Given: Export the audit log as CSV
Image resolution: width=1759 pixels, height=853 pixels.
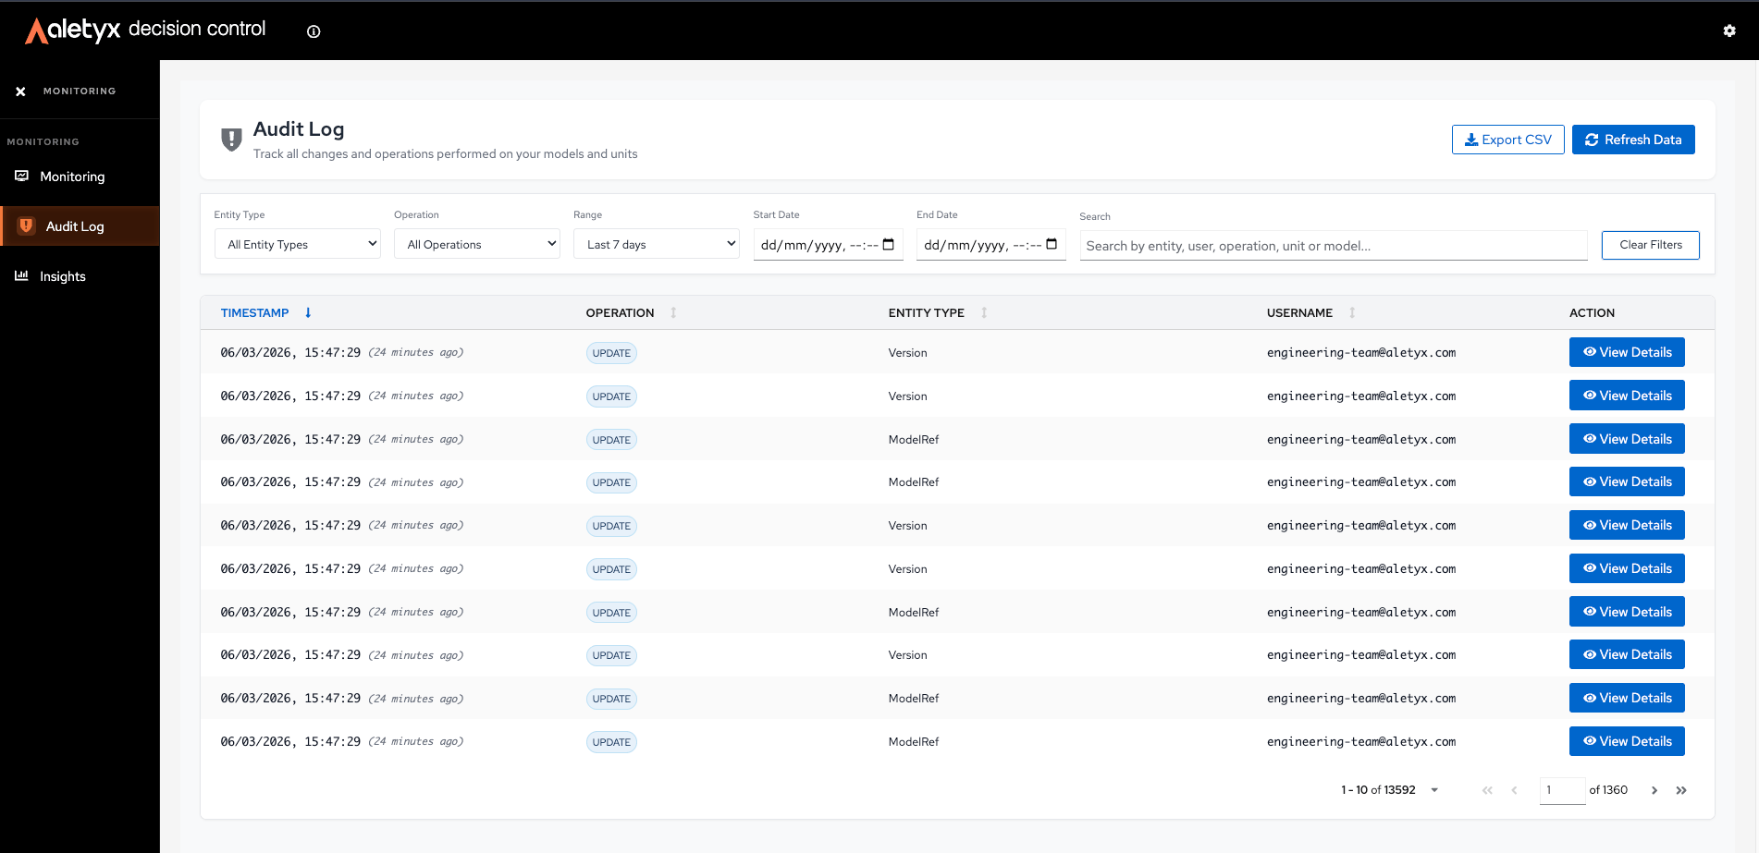Looking at the screenshot, I should [1507, 140].
